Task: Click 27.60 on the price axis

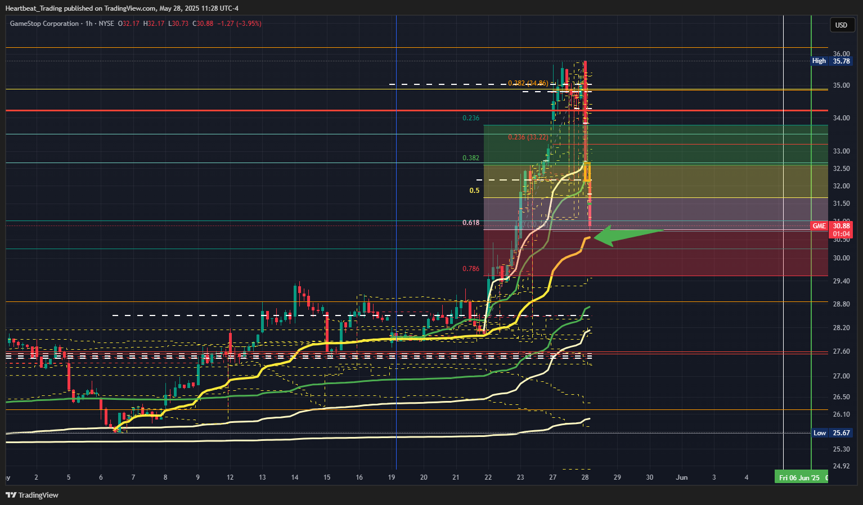Action: (x=842, y=351)
